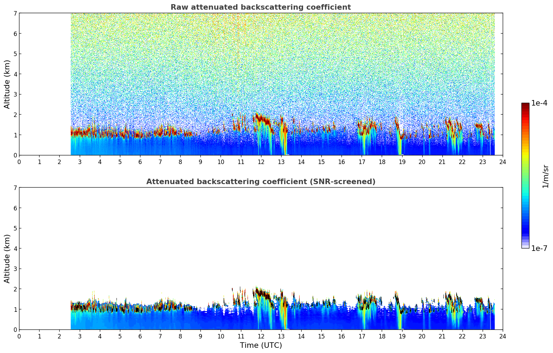Click the bottom plot's 'Altitude (km)' label
553x353 pixels.
pos(7,259)
